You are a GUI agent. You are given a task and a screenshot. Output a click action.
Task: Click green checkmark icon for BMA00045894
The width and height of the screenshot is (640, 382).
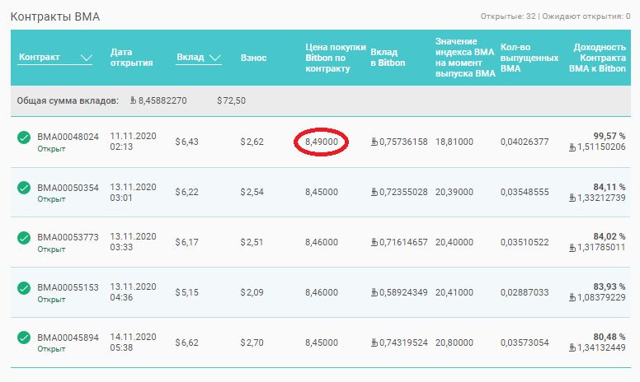(24, 338)
